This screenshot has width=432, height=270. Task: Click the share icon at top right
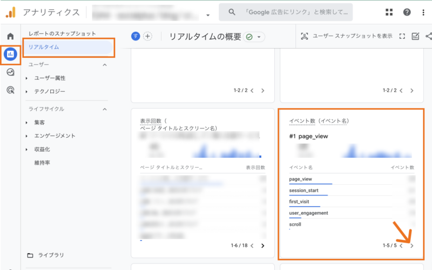(429, 36)
